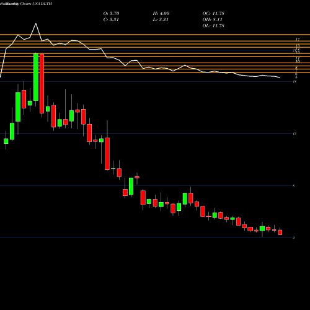Click the 'Charts USA DLTH' chart title
The width and height of the screenshot is (310, 310).
[x=36, y=4]
